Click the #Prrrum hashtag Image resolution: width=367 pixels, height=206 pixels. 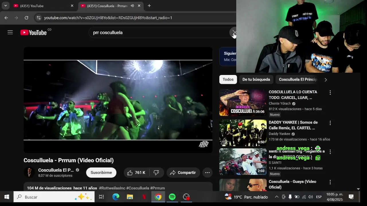[157, 188]
